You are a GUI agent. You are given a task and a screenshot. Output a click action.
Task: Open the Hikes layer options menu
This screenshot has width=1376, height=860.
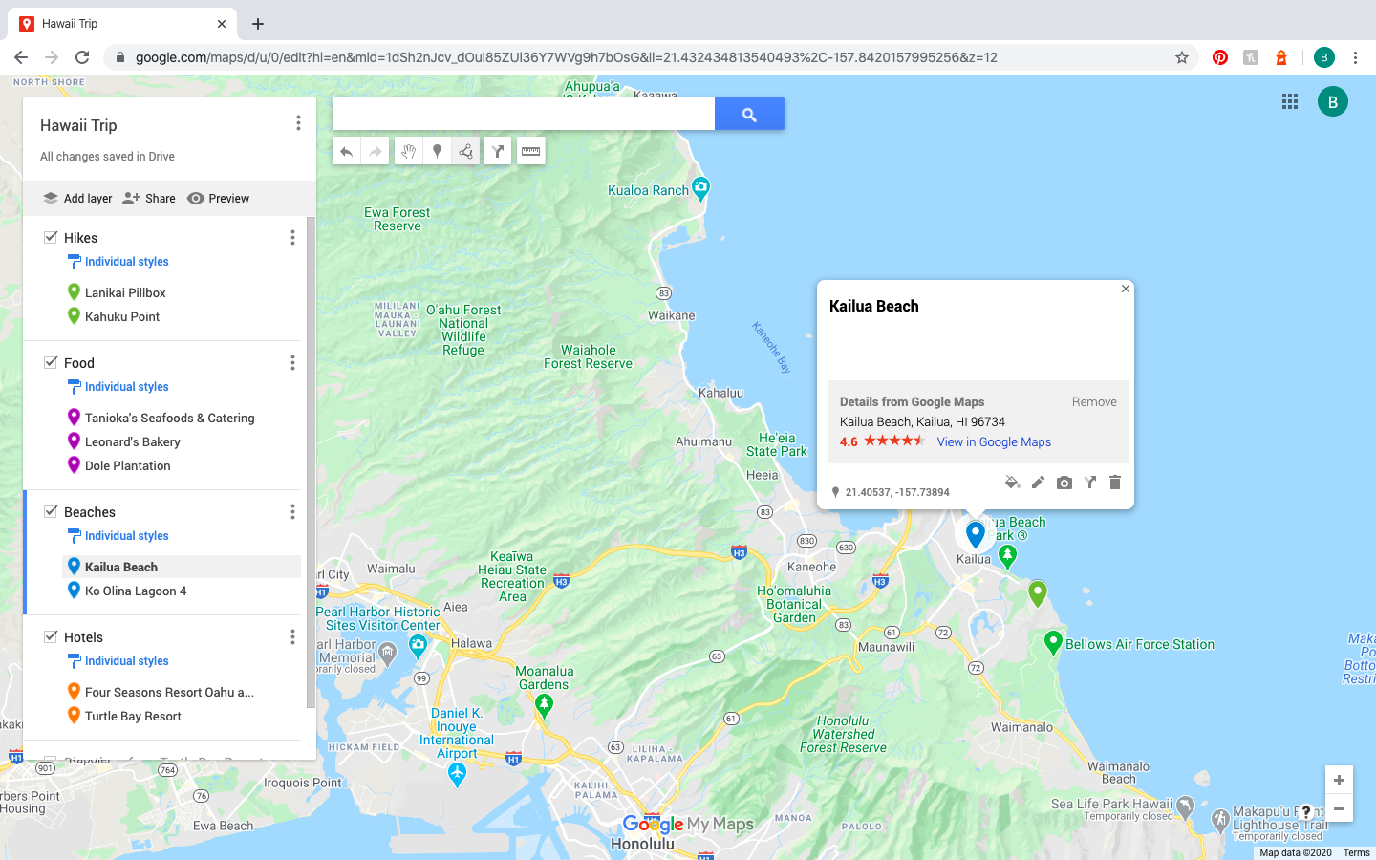292,238
